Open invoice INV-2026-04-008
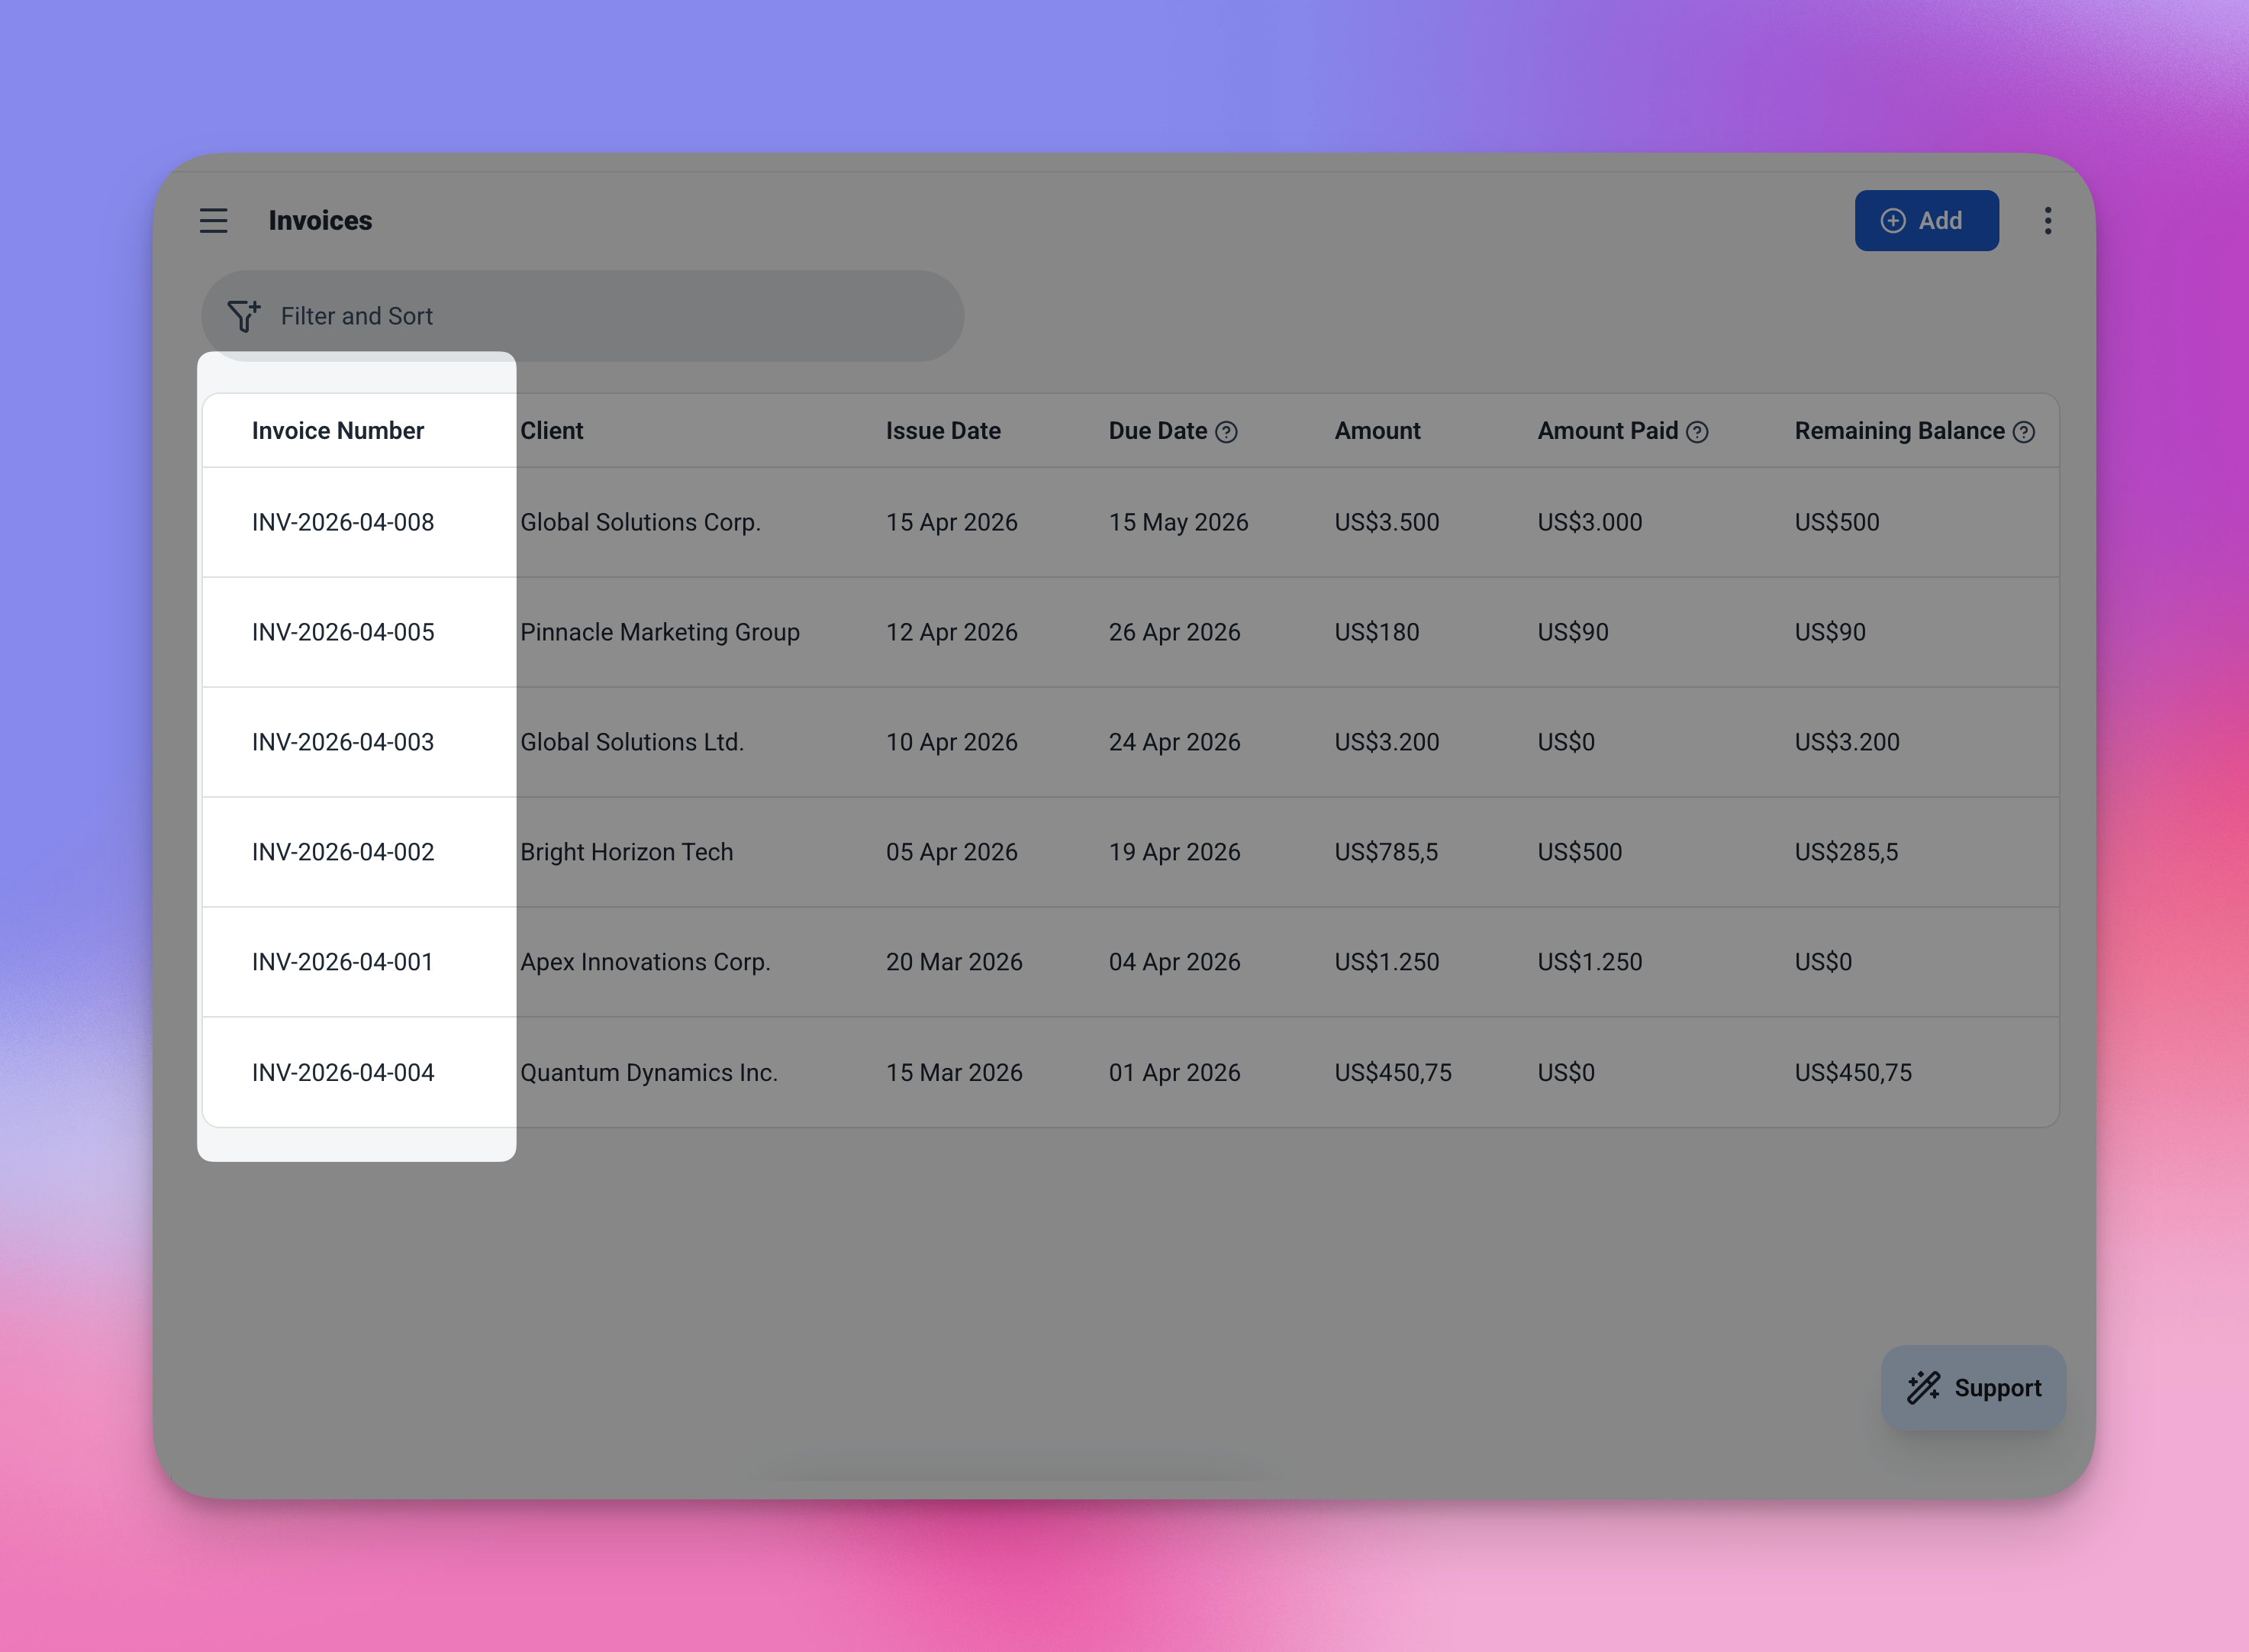Screen dimensions: 2249x1652 tap(343, 522)
